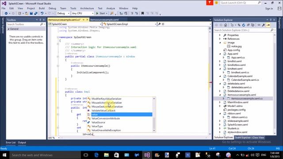Screen dimensions: 283x159
Task: Toggle Preview Selected Items in Solution Explorer
Action: click(268, 25)
